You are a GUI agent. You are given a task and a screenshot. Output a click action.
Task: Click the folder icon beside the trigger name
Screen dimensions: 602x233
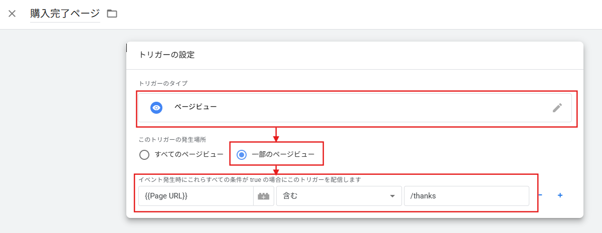112,14
